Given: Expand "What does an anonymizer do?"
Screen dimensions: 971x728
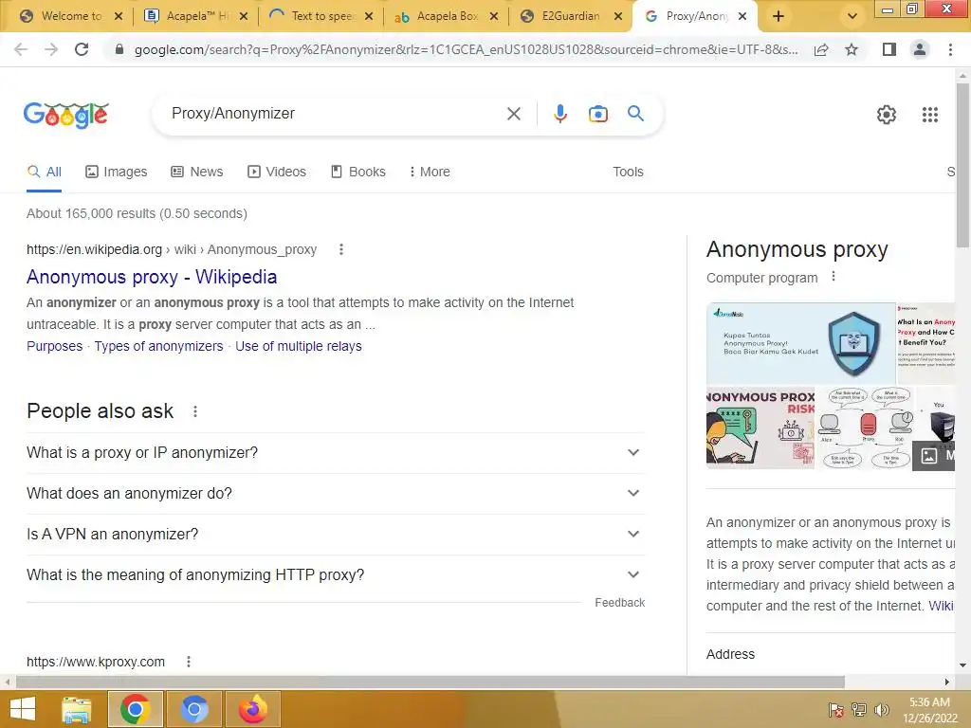Looking at the screenshot, I should point(336,493).
